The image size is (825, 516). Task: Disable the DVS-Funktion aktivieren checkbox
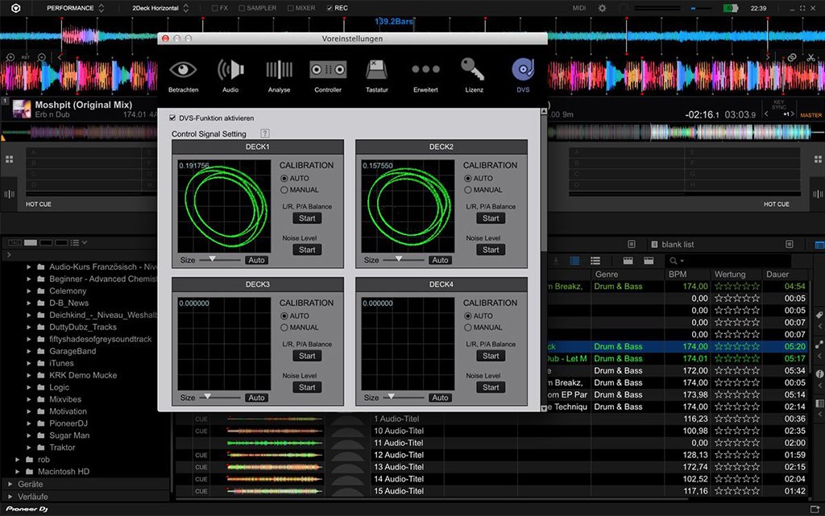[172, 118]
